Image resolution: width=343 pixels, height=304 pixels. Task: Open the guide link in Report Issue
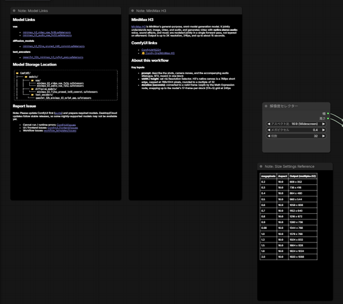click(x=58, y=113)
